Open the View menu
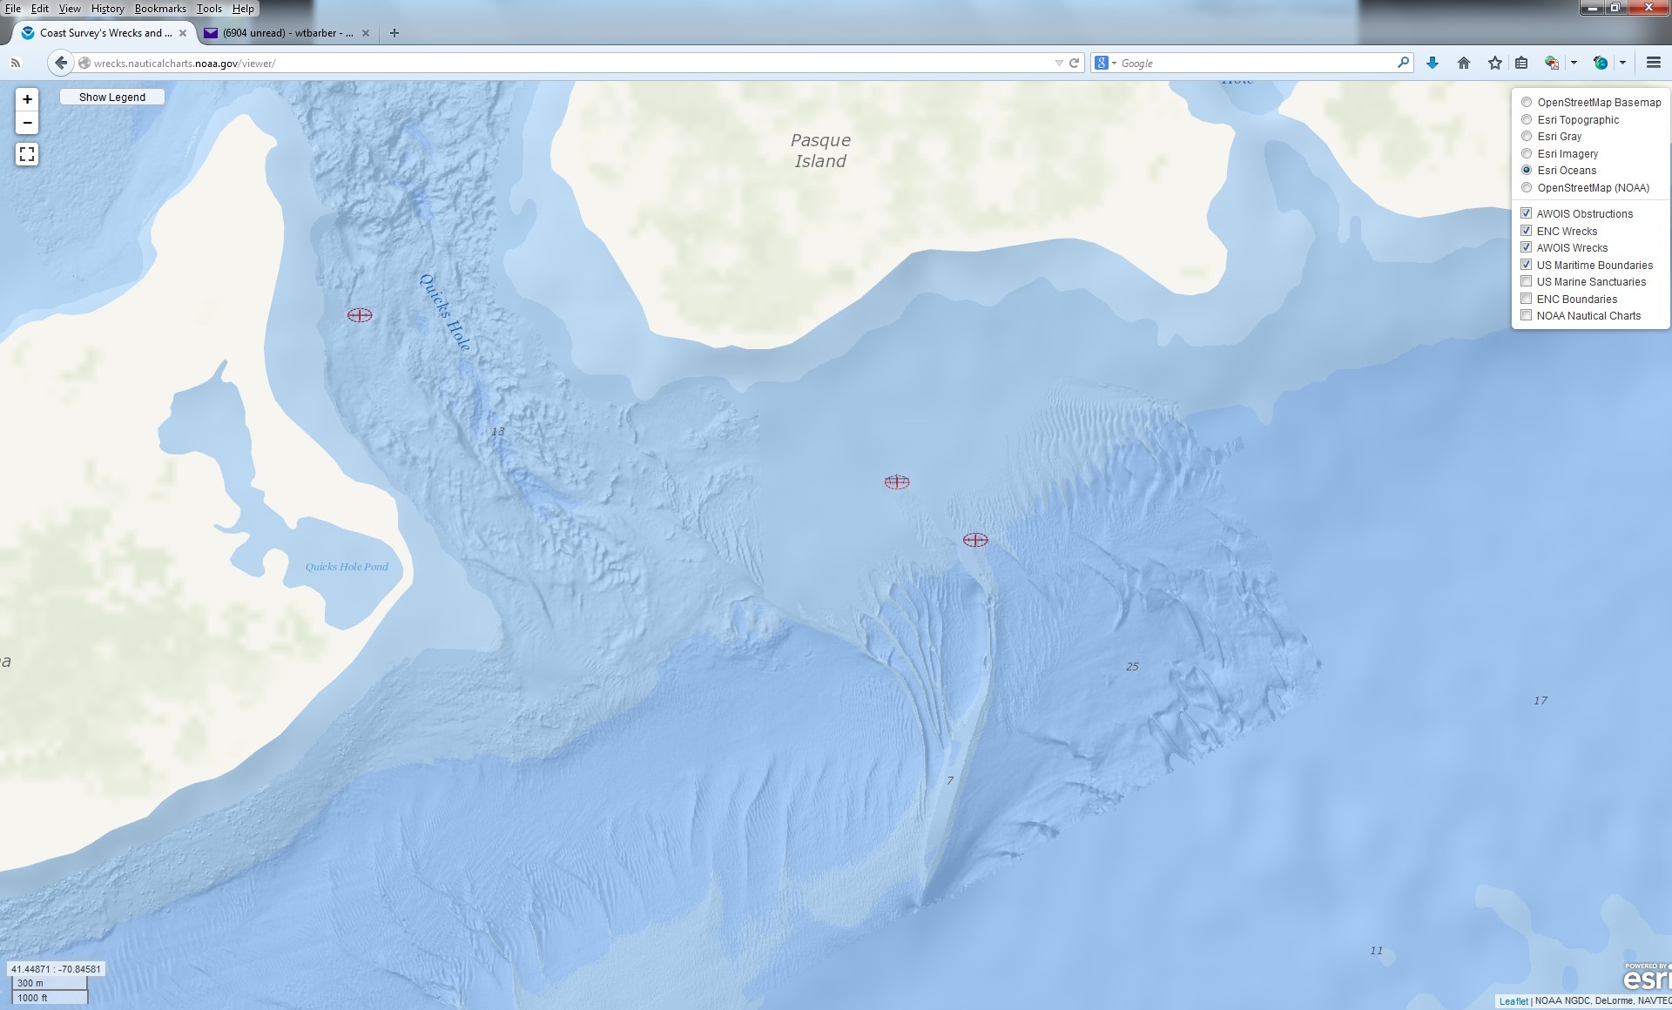 coord(70,9)
